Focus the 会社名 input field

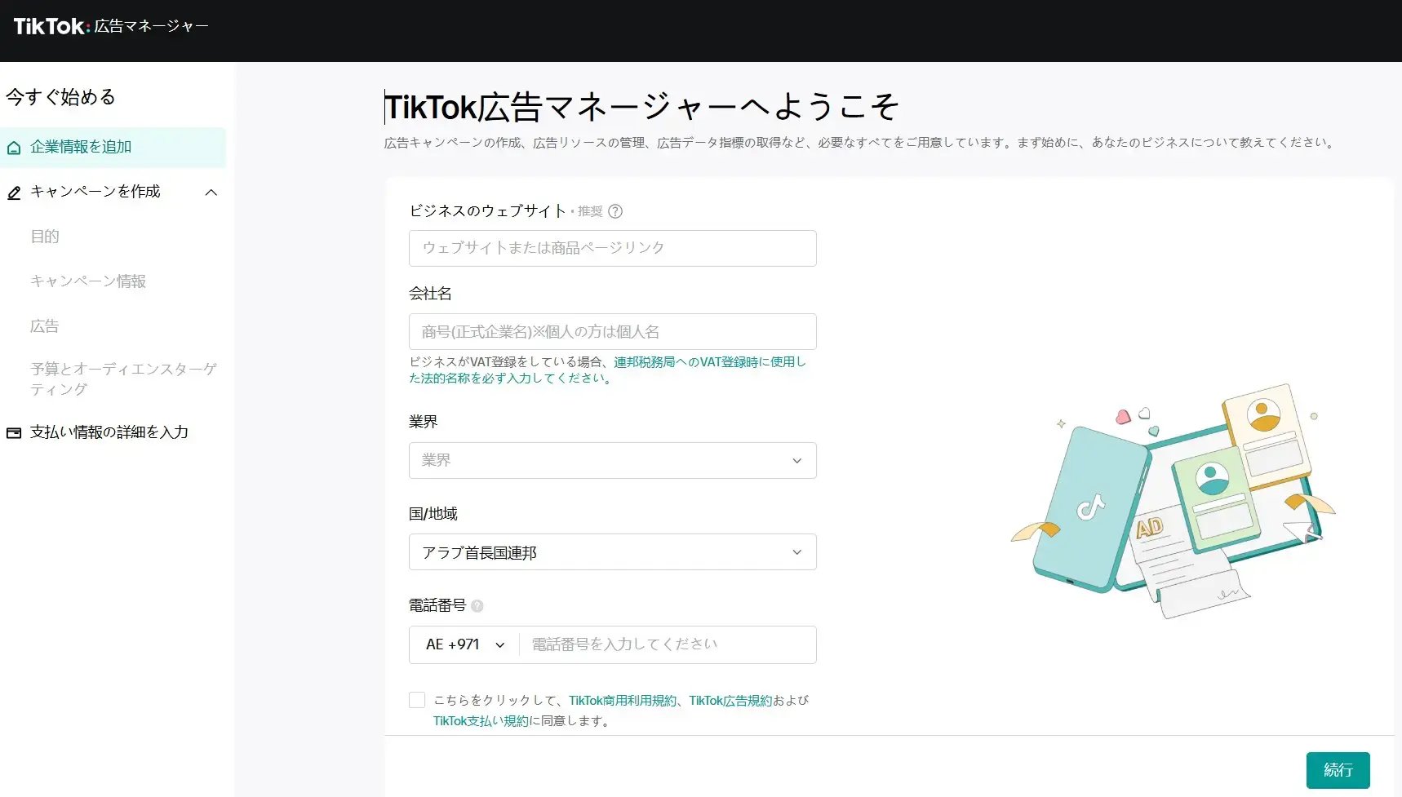tap(612, 332)
